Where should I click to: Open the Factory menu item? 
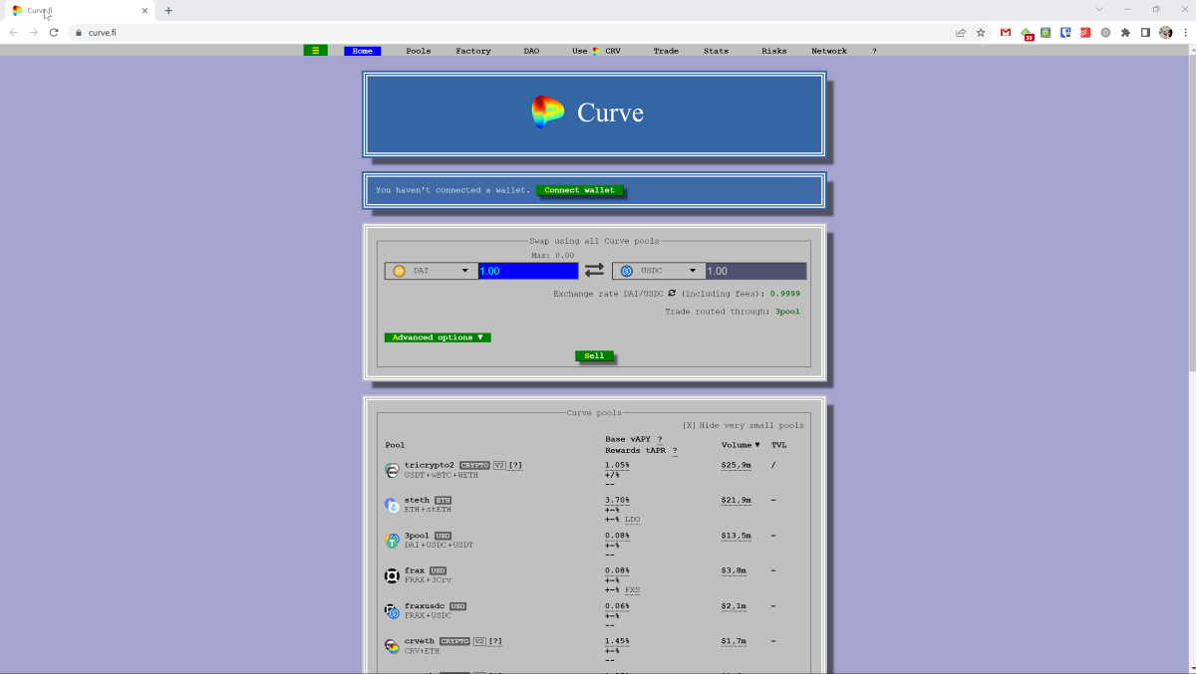(473, 51)
